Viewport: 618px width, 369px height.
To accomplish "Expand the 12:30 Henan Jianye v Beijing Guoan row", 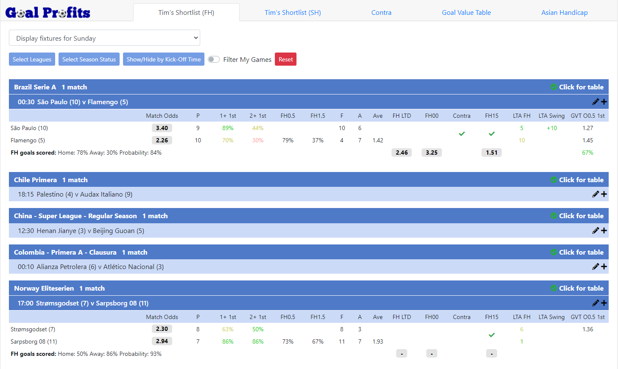I will [x=309, y=230].
